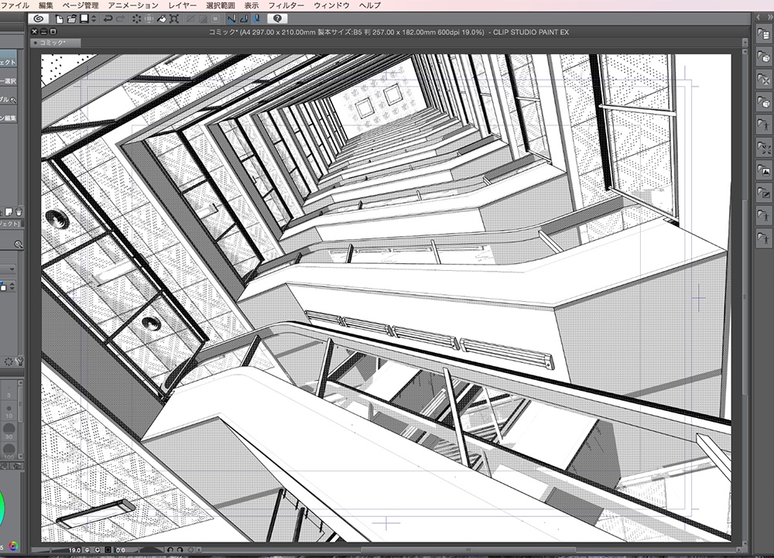This screenshot has height=558, width=774.
Task: Open the color wheel palette icon
Action: pyautogui.click(x=13, y=546)
